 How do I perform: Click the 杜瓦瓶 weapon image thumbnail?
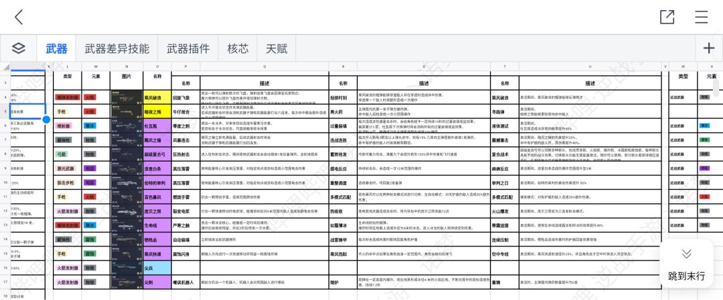point(127,126)
